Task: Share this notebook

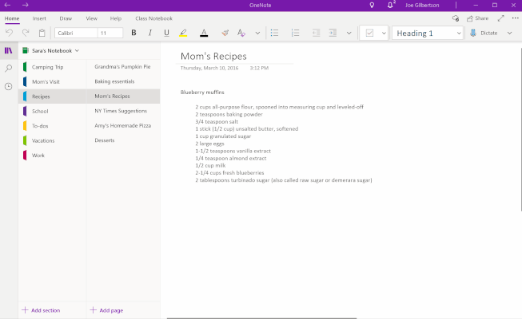Action: tap(478, 18)
